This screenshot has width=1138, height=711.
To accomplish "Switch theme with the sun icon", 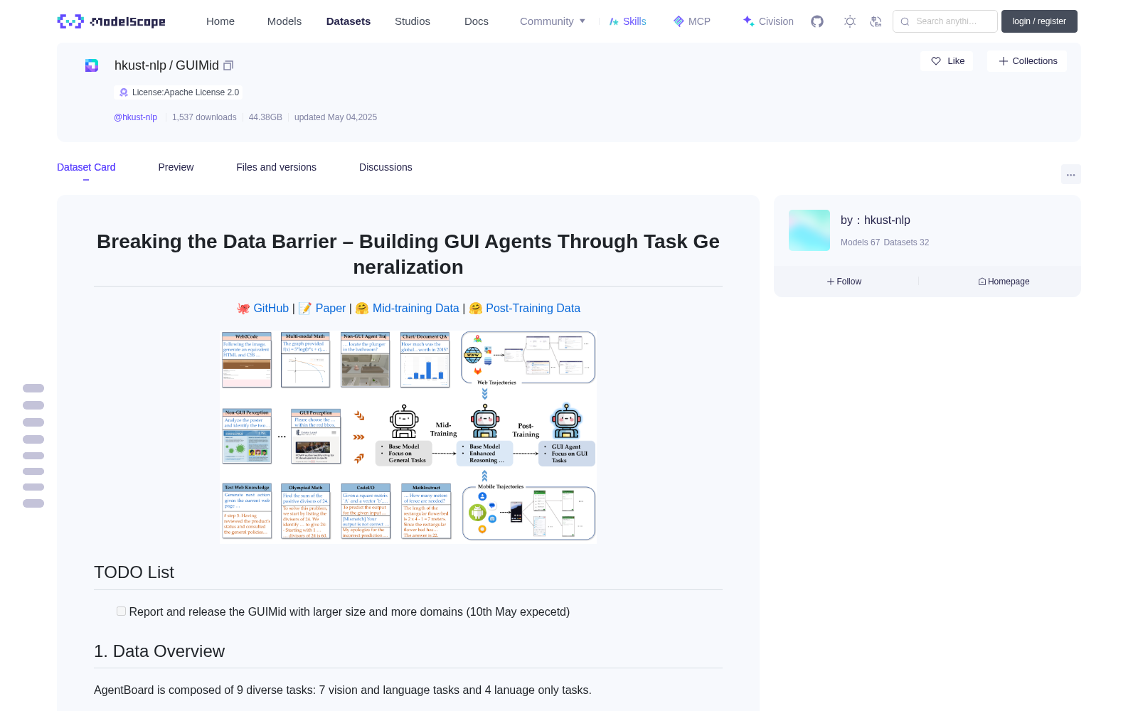I will [x=850, y=21].
